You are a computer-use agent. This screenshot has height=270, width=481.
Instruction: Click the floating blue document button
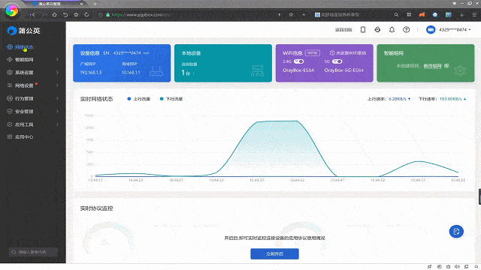(456, 232)
